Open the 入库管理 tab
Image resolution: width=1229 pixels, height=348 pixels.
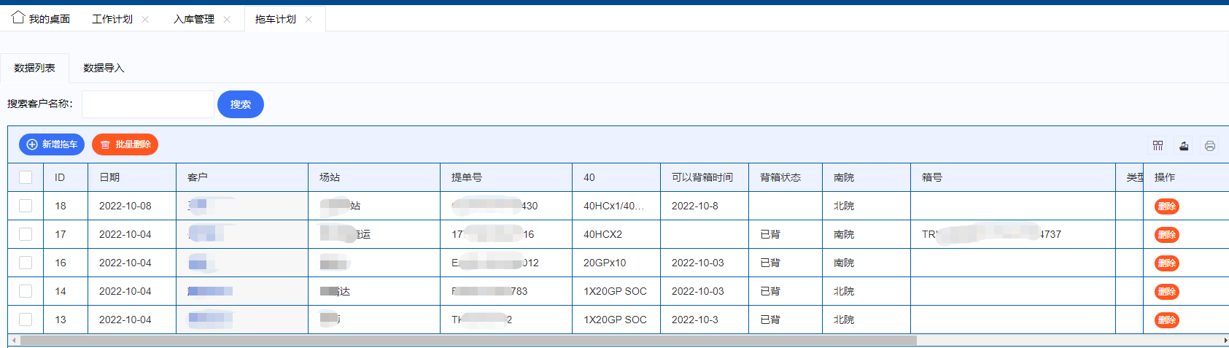tap(194, 20)
